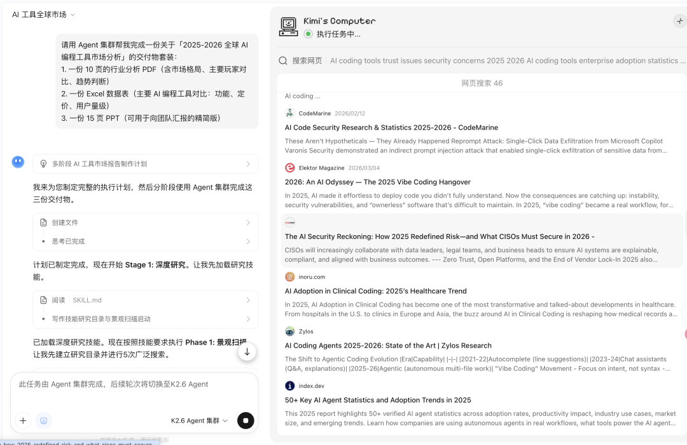Expand the 阅读 SKILL.md row chevron
The image size is (687, 445).
pos(248,300)
